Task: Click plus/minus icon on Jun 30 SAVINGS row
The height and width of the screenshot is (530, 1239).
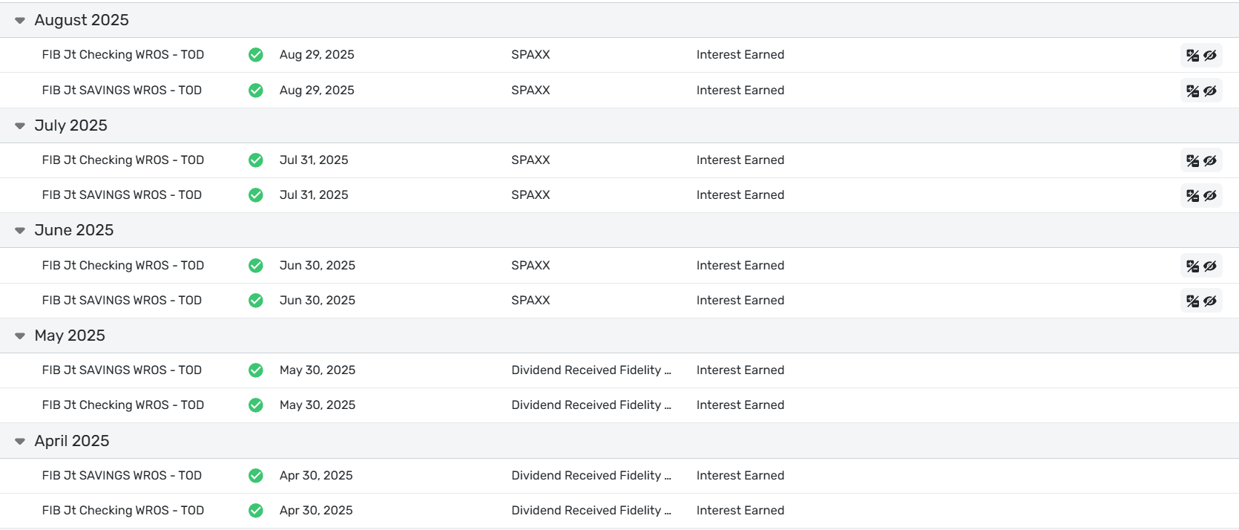Action: (x=1192, y=301)
